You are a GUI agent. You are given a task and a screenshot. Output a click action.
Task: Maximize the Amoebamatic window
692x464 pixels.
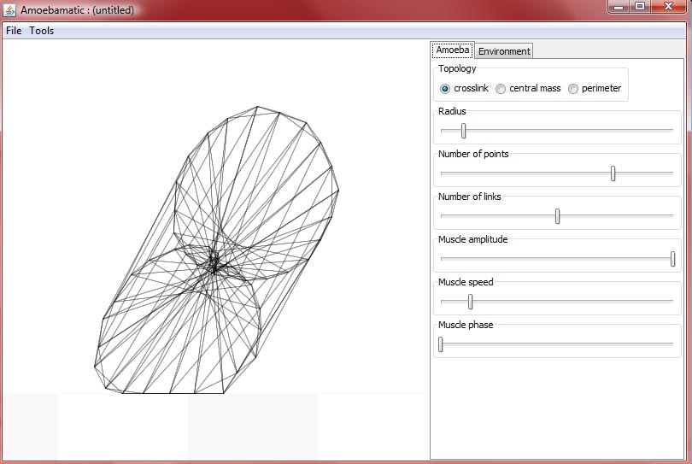(x=639, y=7)
